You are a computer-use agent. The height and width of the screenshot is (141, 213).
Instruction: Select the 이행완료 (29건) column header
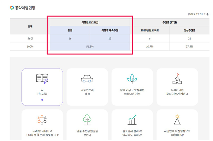[90, 22]
